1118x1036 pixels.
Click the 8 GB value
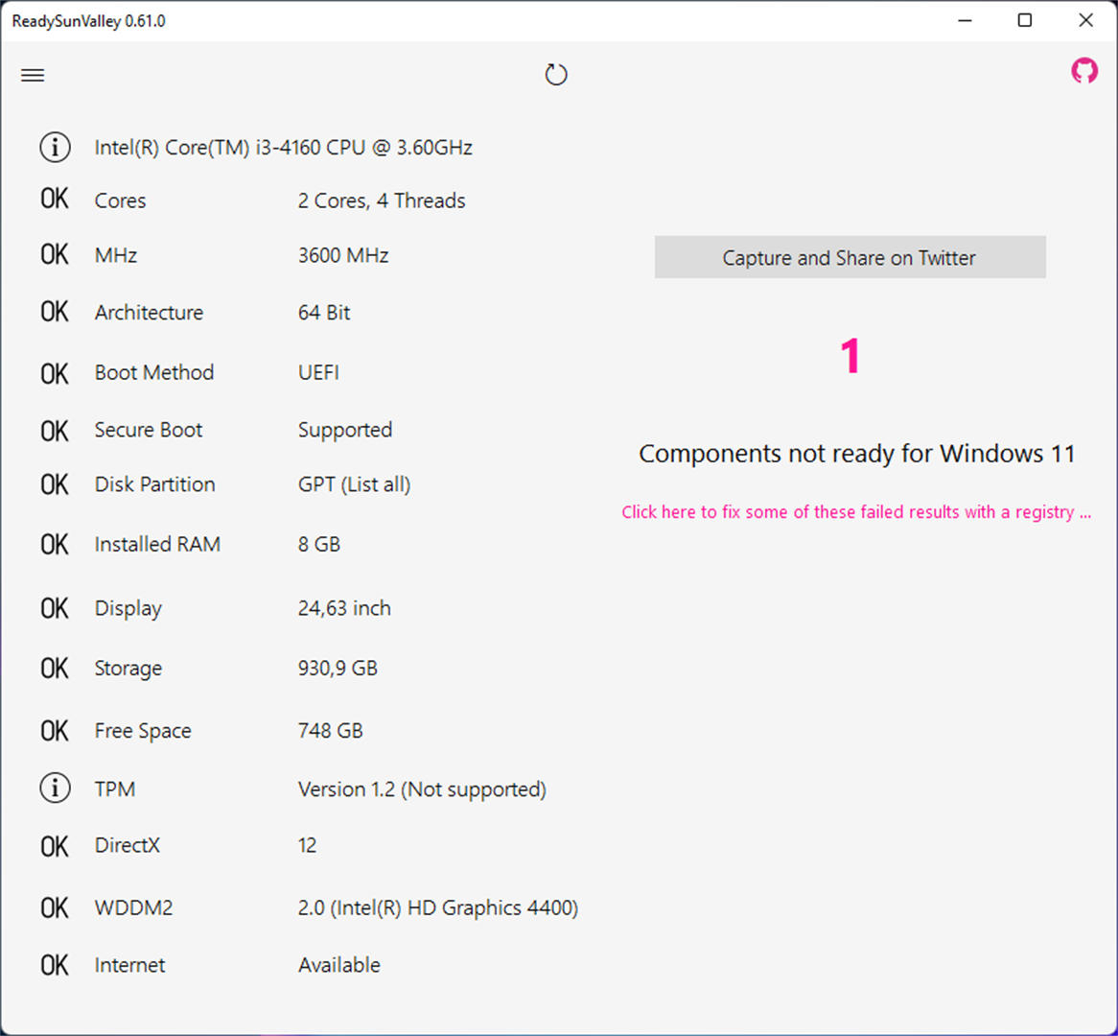tap(318, 545)
